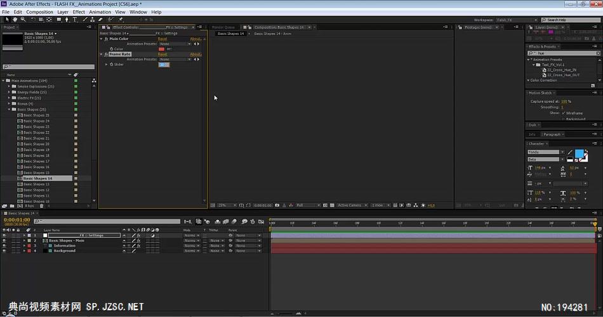The height and width of the screenshot is (317, 603).
Task: Open blue fill color in Character panel
Action: pos(579,153)
